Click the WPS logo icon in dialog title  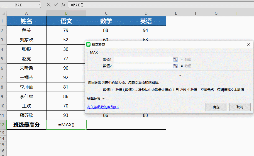pyautogui.click(x=88, y=44)
